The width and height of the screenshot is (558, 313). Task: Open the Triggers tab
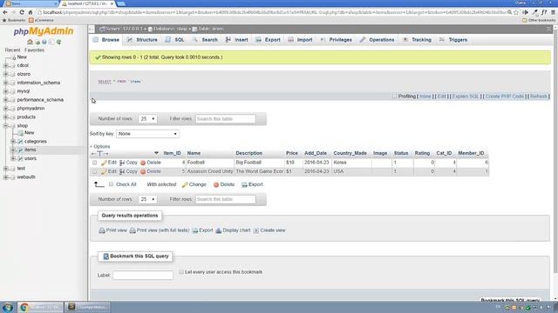(453, 40)
